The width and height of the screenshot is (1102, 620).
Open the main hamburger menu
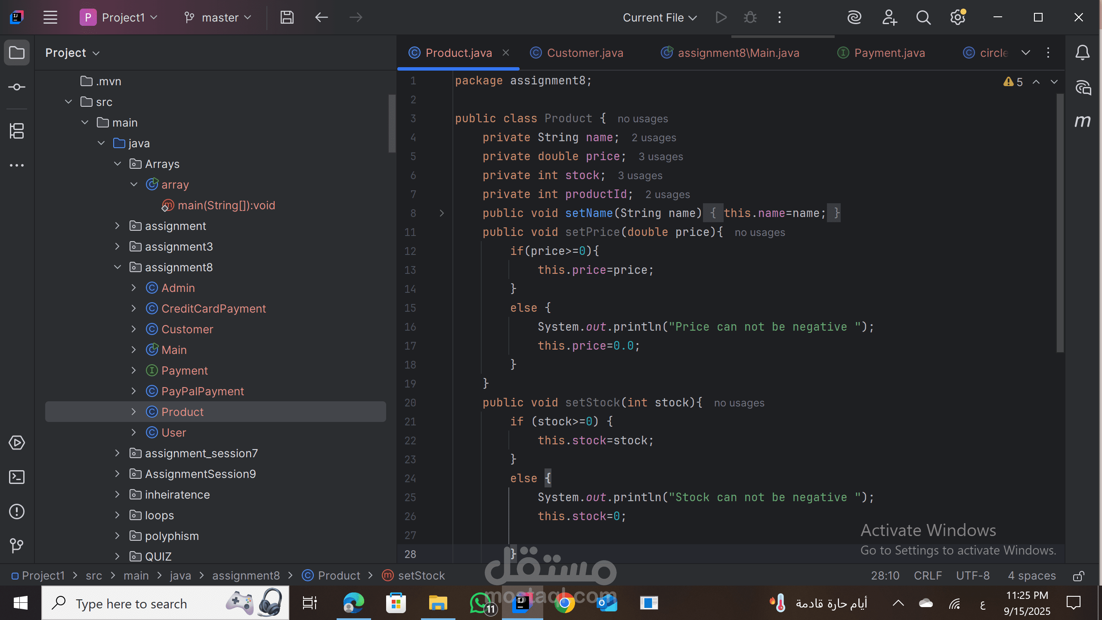pos(50,18)
